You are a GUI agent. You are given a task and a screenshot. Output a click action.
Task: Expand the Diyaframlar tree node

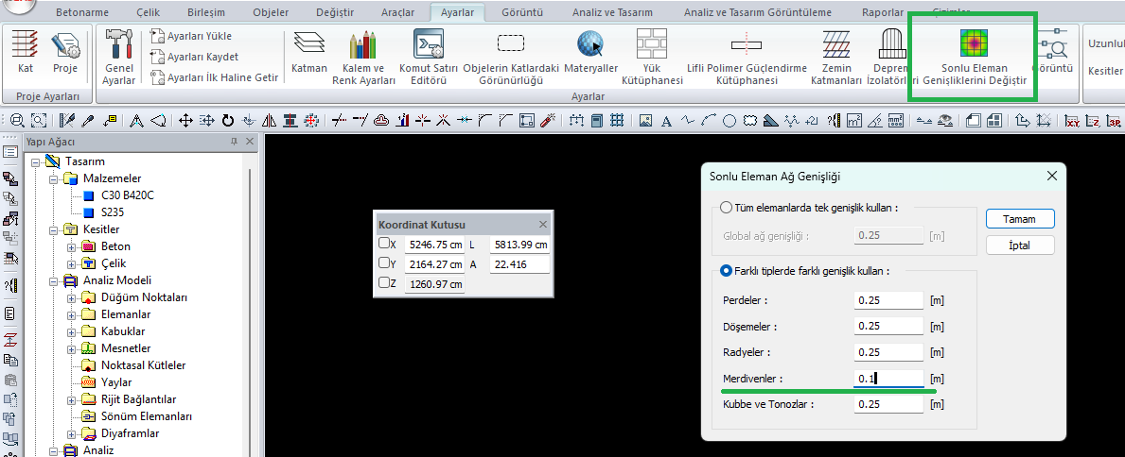point(71,434)
